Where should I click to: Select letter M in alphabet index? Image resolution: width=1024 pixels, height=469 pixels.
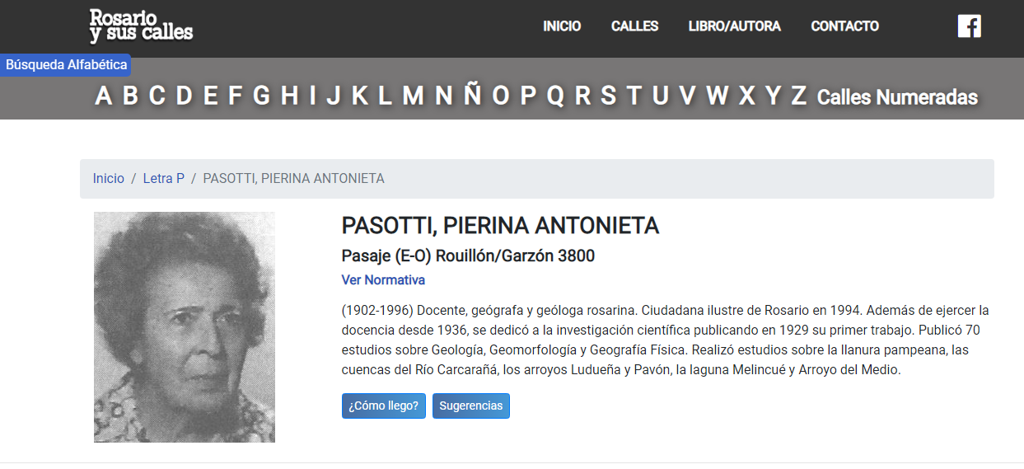(x=413, y=96)
